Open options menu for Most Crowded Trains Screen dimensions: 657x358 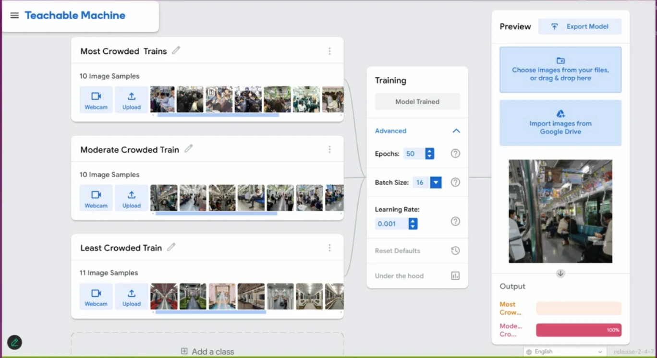(329, 51)
